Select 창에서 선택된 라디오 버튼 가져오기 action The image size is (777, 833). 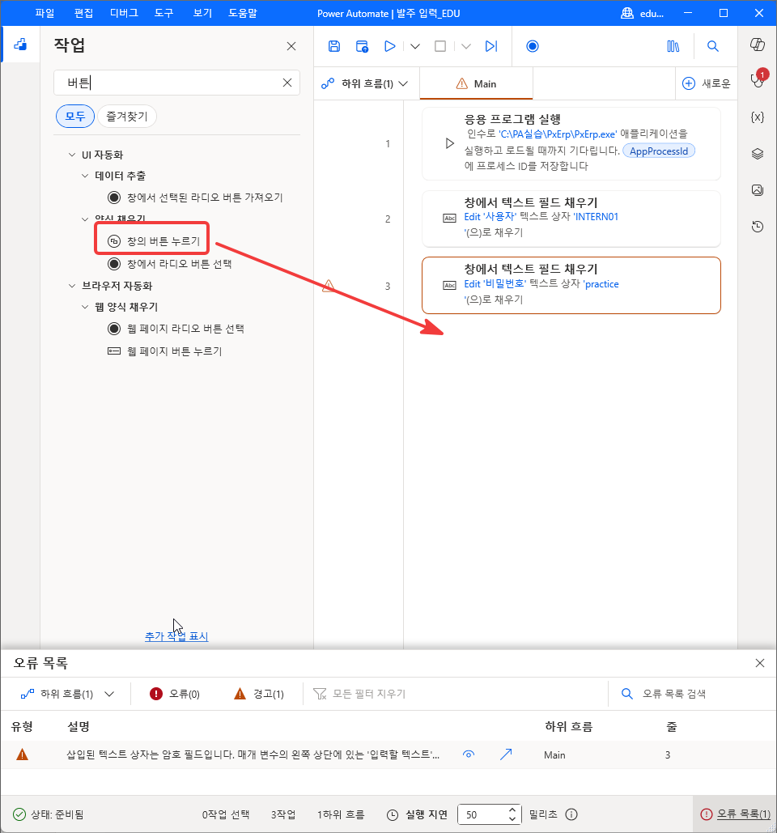coord(195,198)
